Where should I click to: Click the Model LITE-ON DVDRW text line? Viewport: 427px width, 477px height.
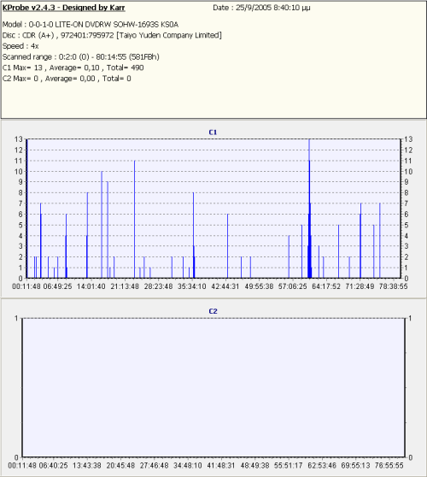click(91, 24)
